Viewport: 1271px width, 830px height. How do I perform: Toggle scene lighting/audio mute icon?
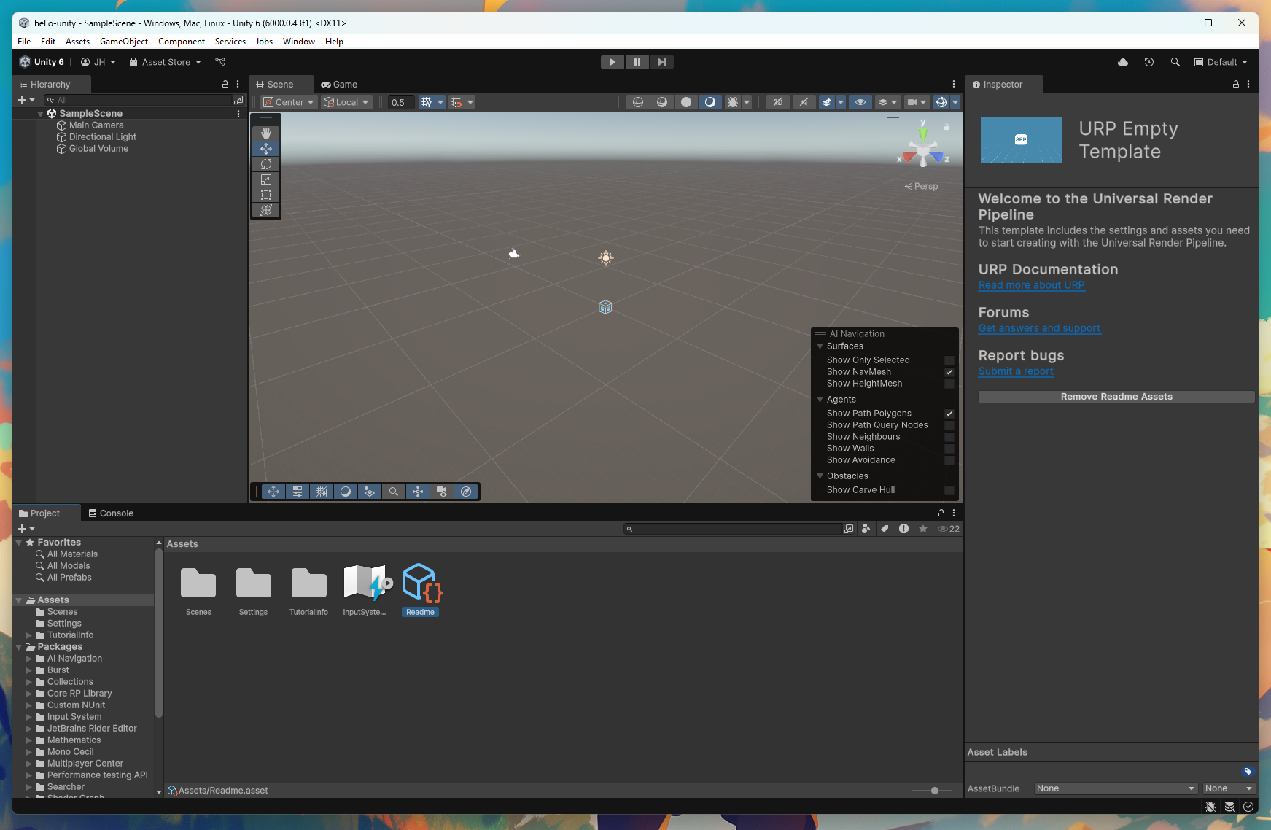[804, 102]
